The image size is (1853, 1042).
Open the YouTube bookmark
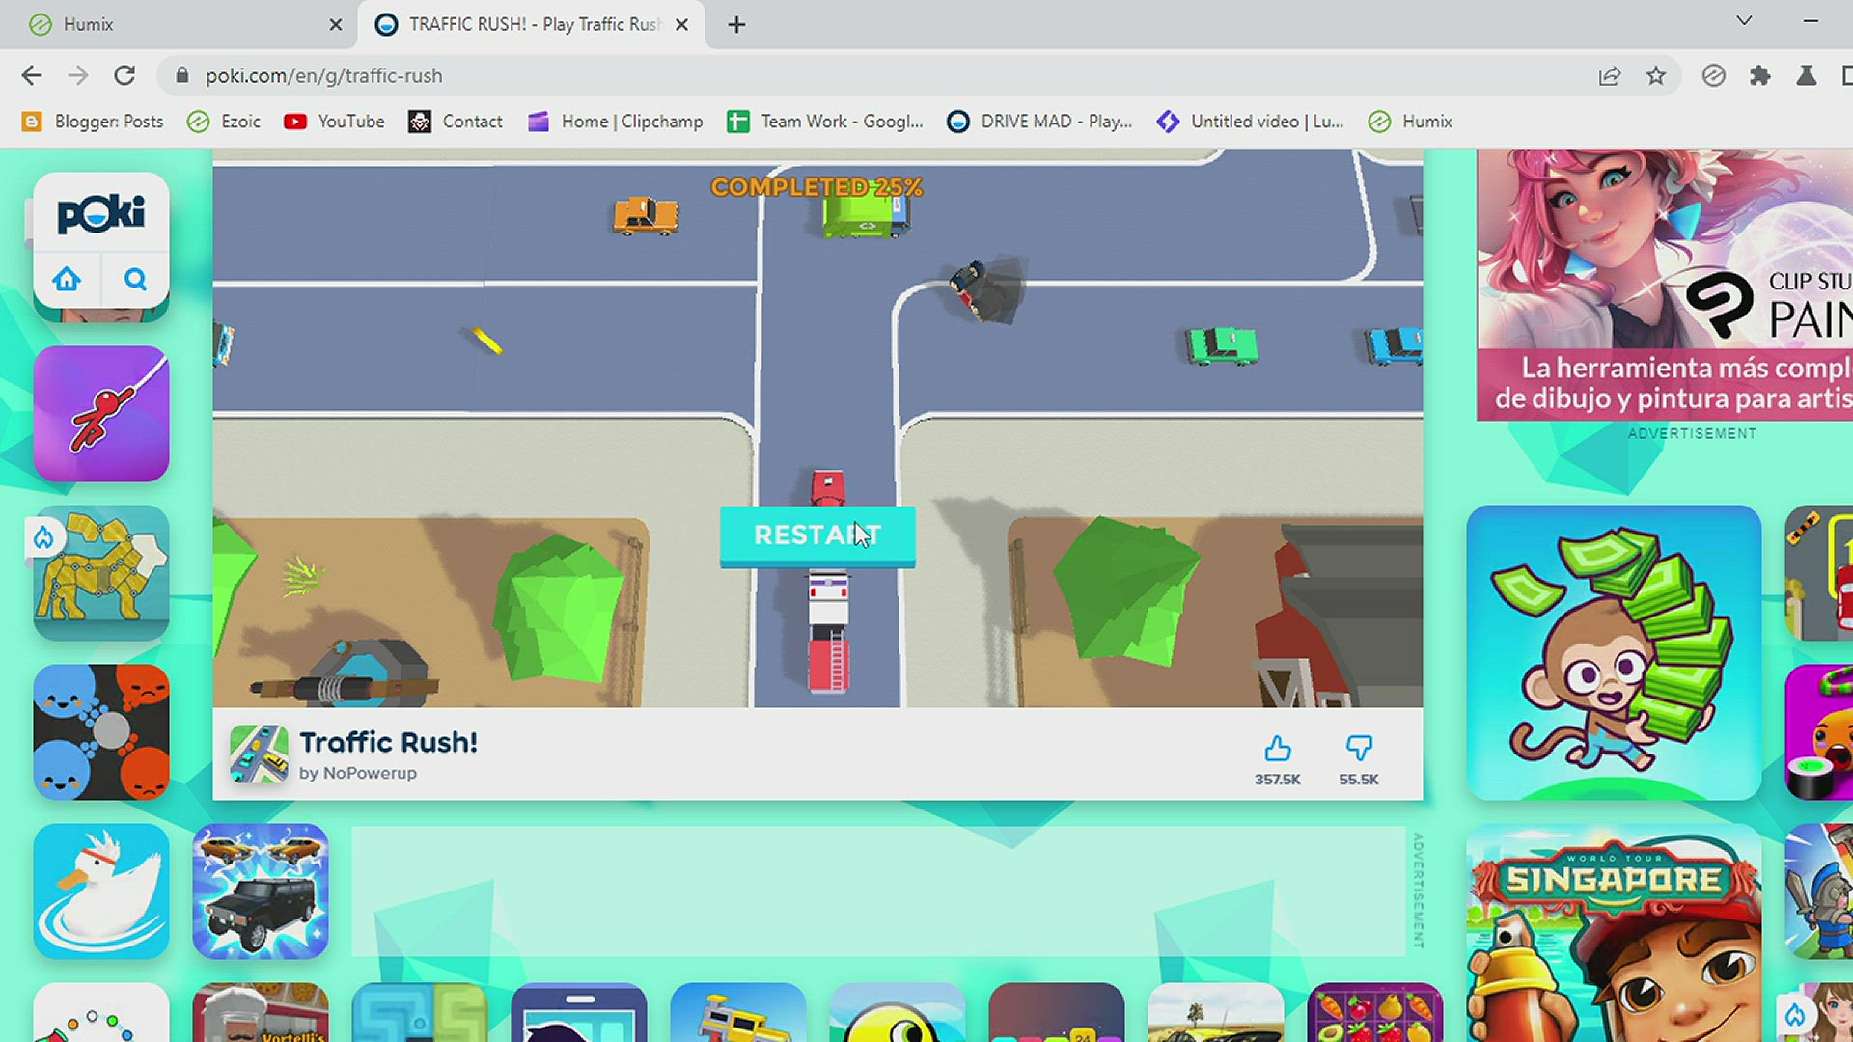334,122
